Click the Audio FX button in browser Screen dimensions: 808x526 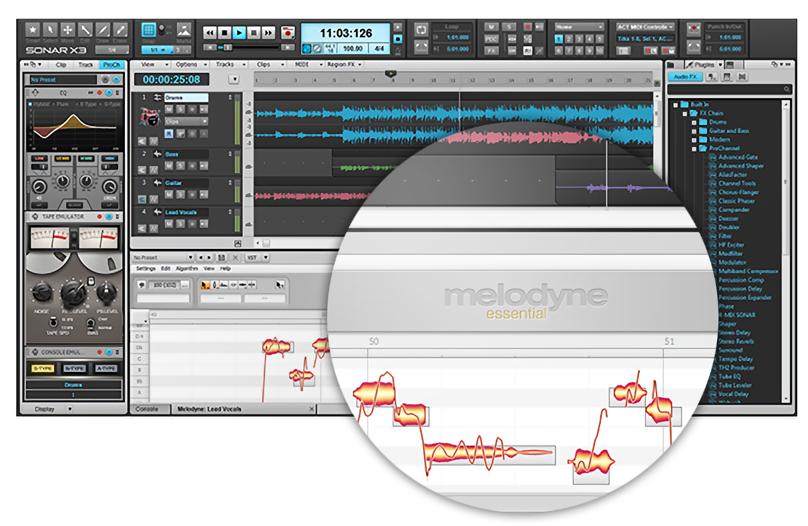685,77
